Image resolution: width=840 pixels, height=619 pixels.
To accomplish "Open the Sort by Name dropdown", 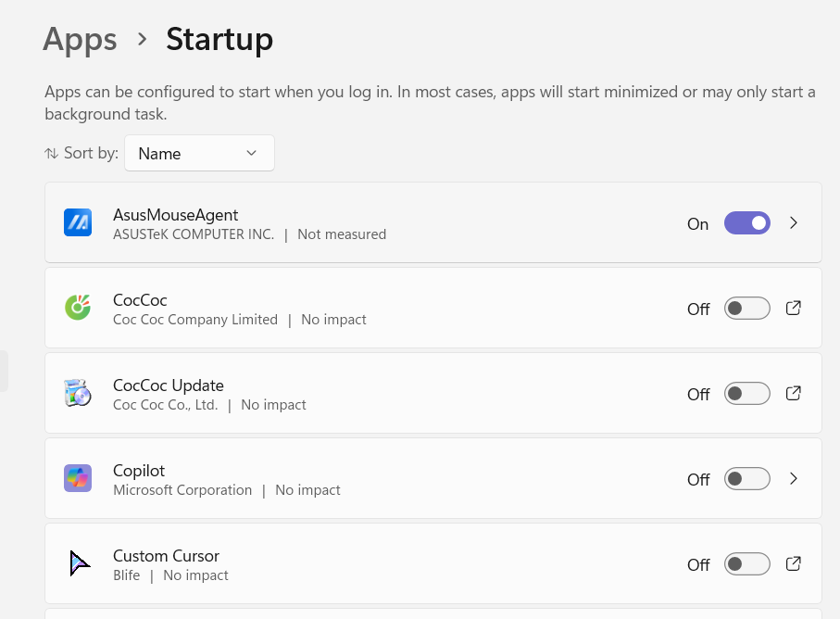I will click(199, 153).
